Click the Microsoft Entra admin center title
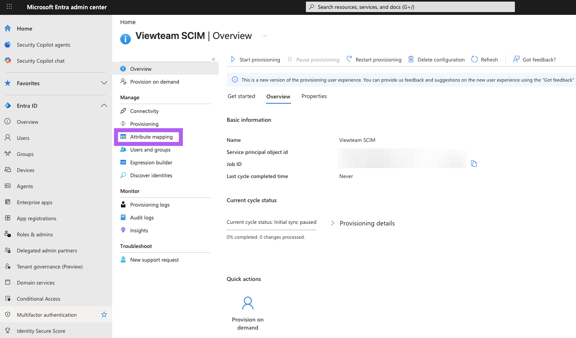The width and height of the screenshot is (576, 338). click(67, 7)
